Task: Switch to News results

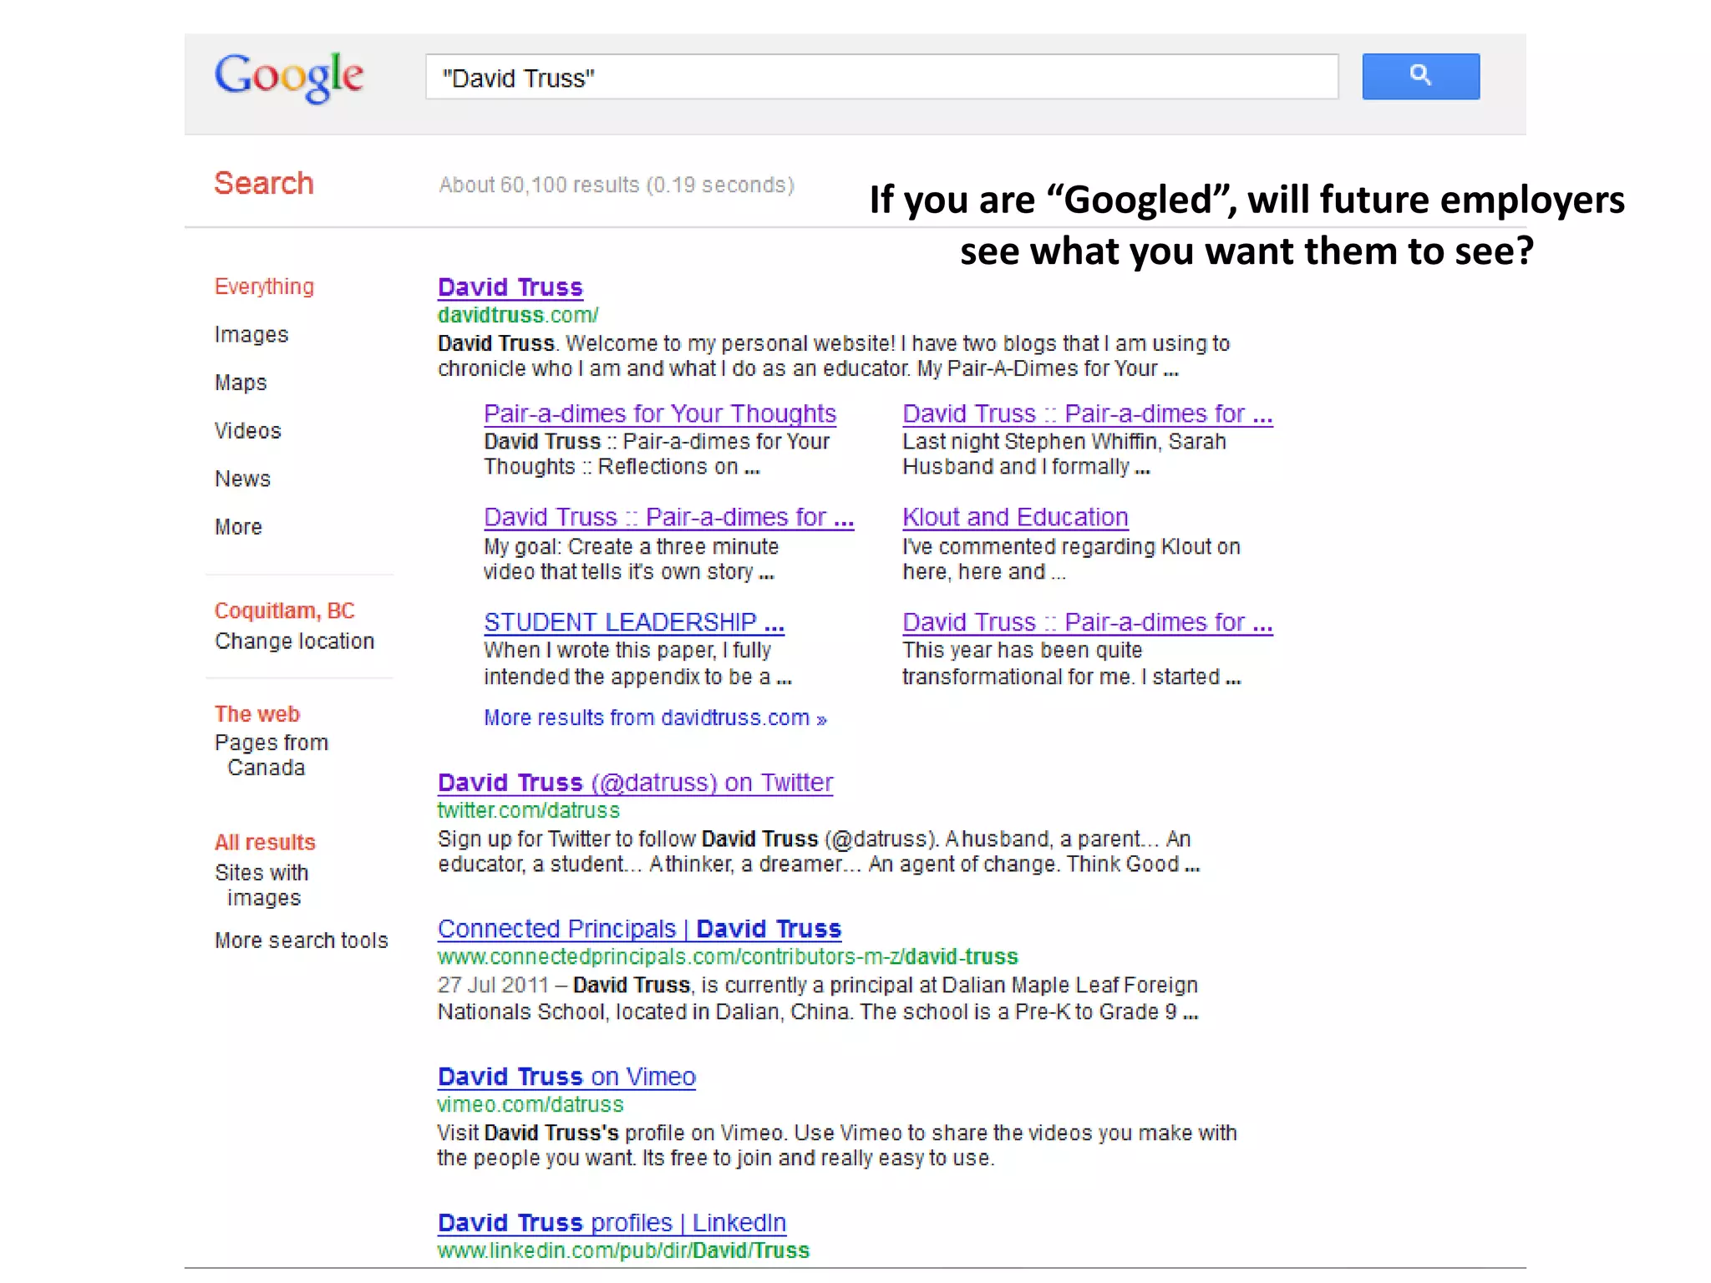Action: [x=242, y=479]
